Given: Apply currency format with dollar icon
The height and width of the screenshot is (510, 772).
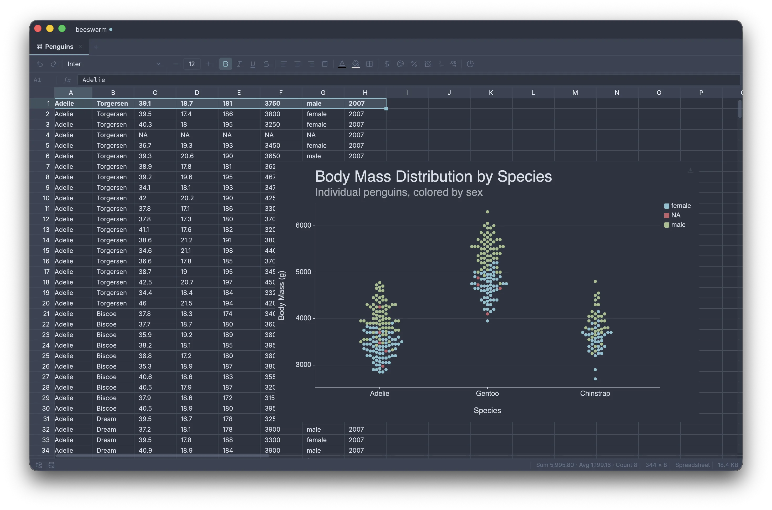Looking at the screenshot, I should tap(387, 64).
